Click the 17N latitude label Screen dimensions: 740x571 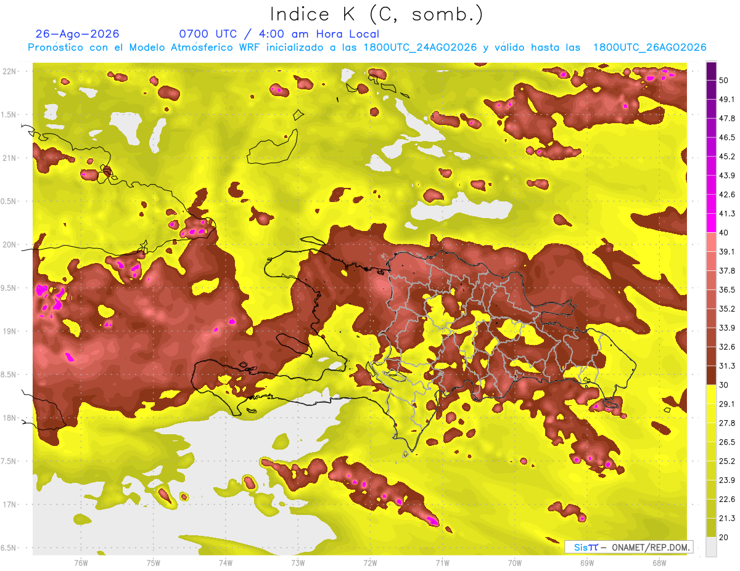pyautogui.click(x=10, y=504)
